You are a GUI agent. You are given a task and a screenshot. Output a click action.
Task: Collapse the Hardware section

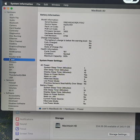pos(5,12)
